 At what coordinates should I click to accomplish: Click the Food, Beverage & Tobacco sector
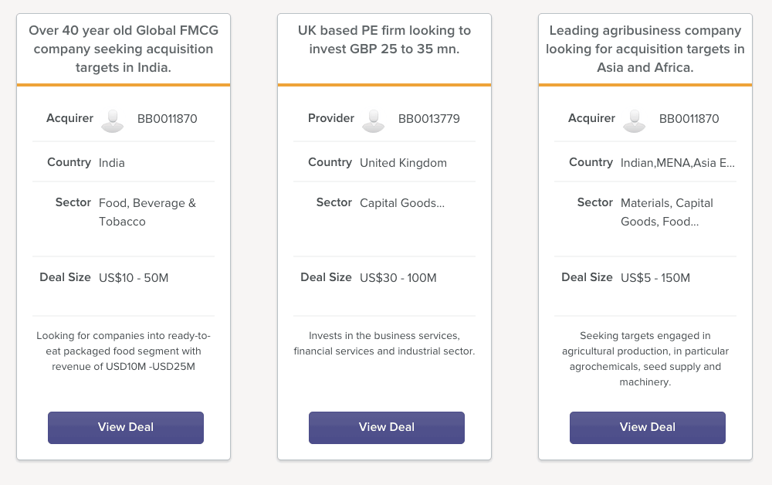(x=147, y=212)
